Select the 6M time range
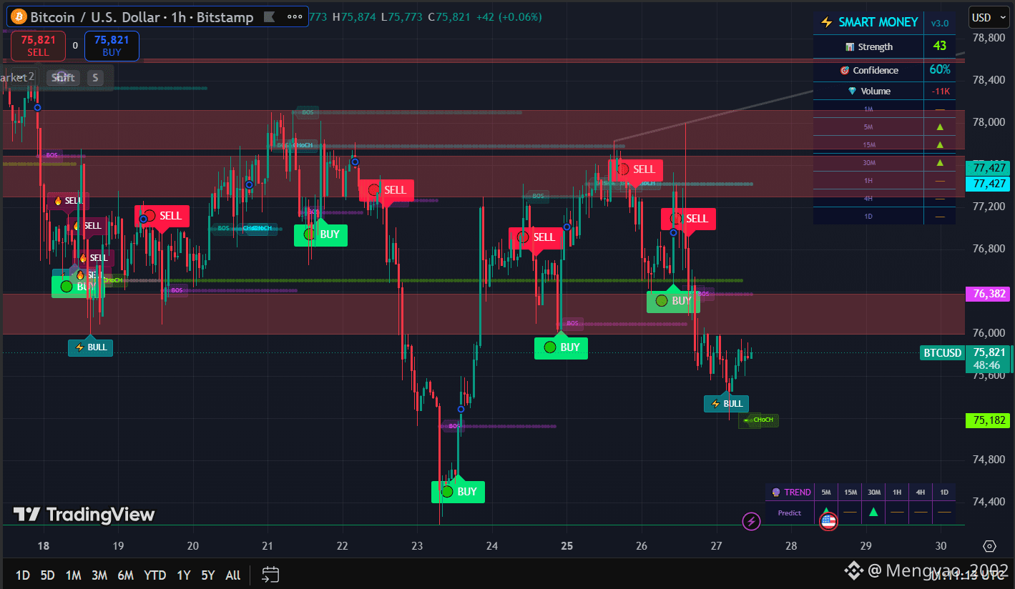The image size is (1015, 589). (x=125, y=575)
